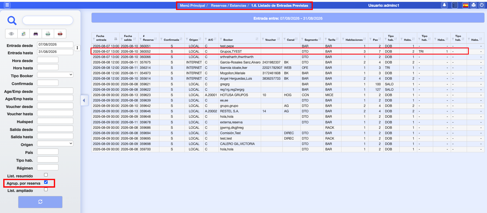
Task: Click the header printer icon
Action: (x=473, y=5)
